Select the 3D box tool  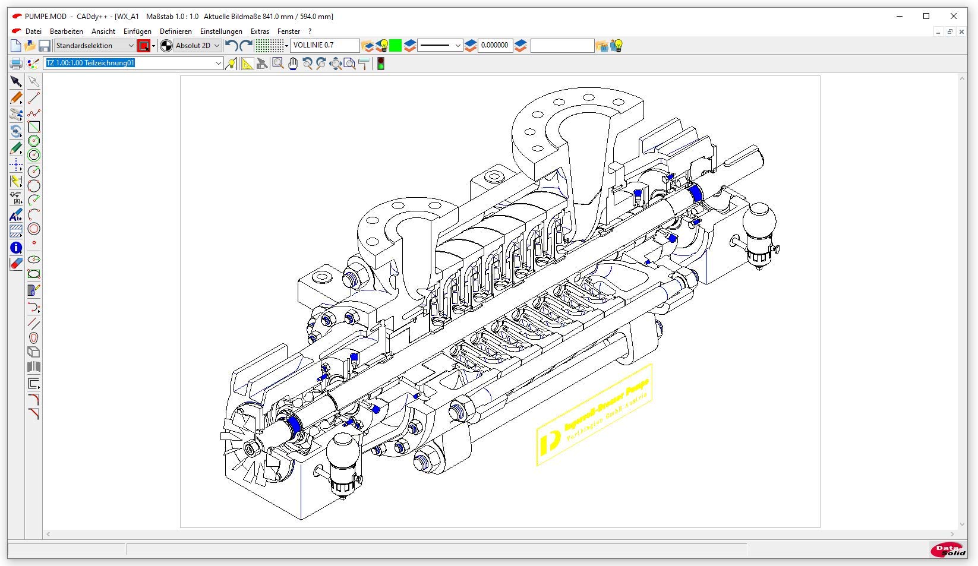[x=34, y=352]
